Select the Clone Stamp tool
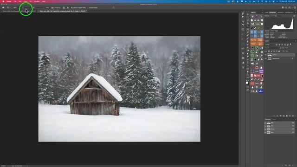Image resolution: width=297 pixels, height=167 pixels. pos(247,41)
